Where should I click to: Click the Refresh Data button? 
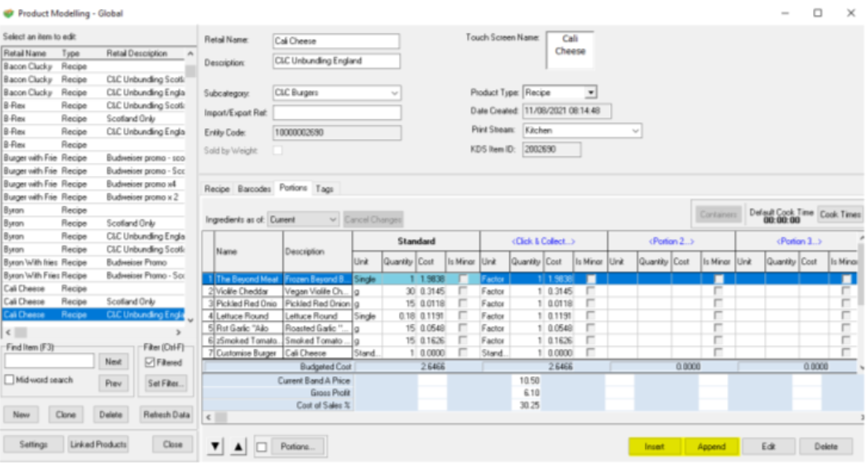point(166,414)
